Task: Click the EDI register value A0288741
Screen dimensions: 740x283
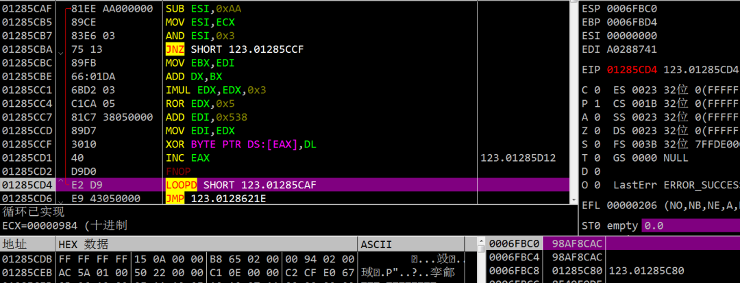Action: coord(632,49)
